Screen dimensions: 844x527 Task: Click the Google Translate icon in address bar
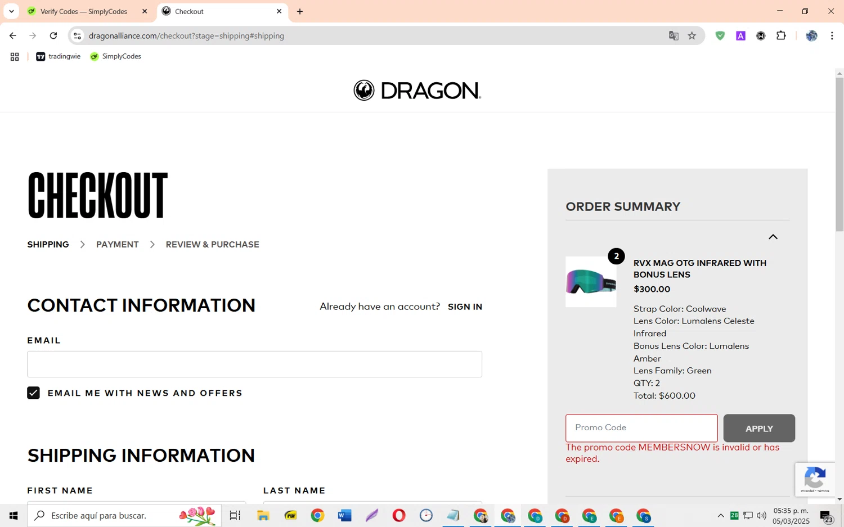[674, 35]
